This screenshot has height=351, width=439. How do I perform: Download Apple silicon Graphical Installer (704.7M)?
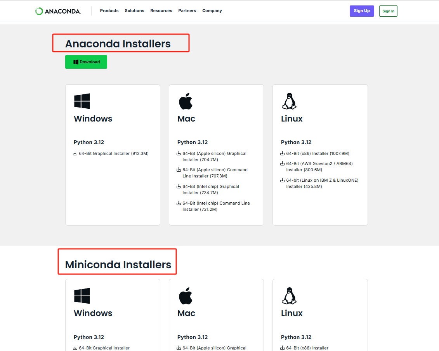pos(215,156)
